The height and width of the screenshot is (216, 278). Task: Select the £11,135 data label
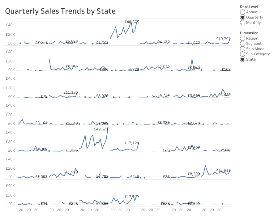(71, 92)
